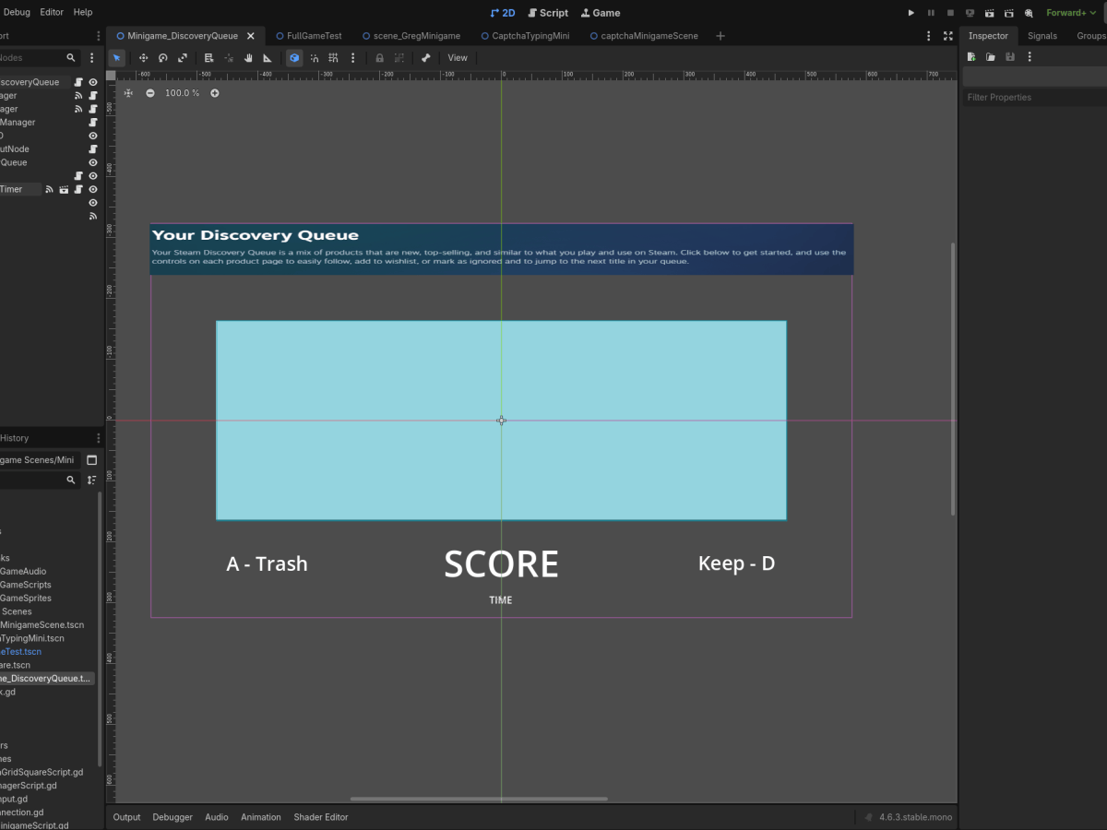Select the Ruler Mode tool
Viewport: 1107px width, 830px height.
[x=268, y=57]
